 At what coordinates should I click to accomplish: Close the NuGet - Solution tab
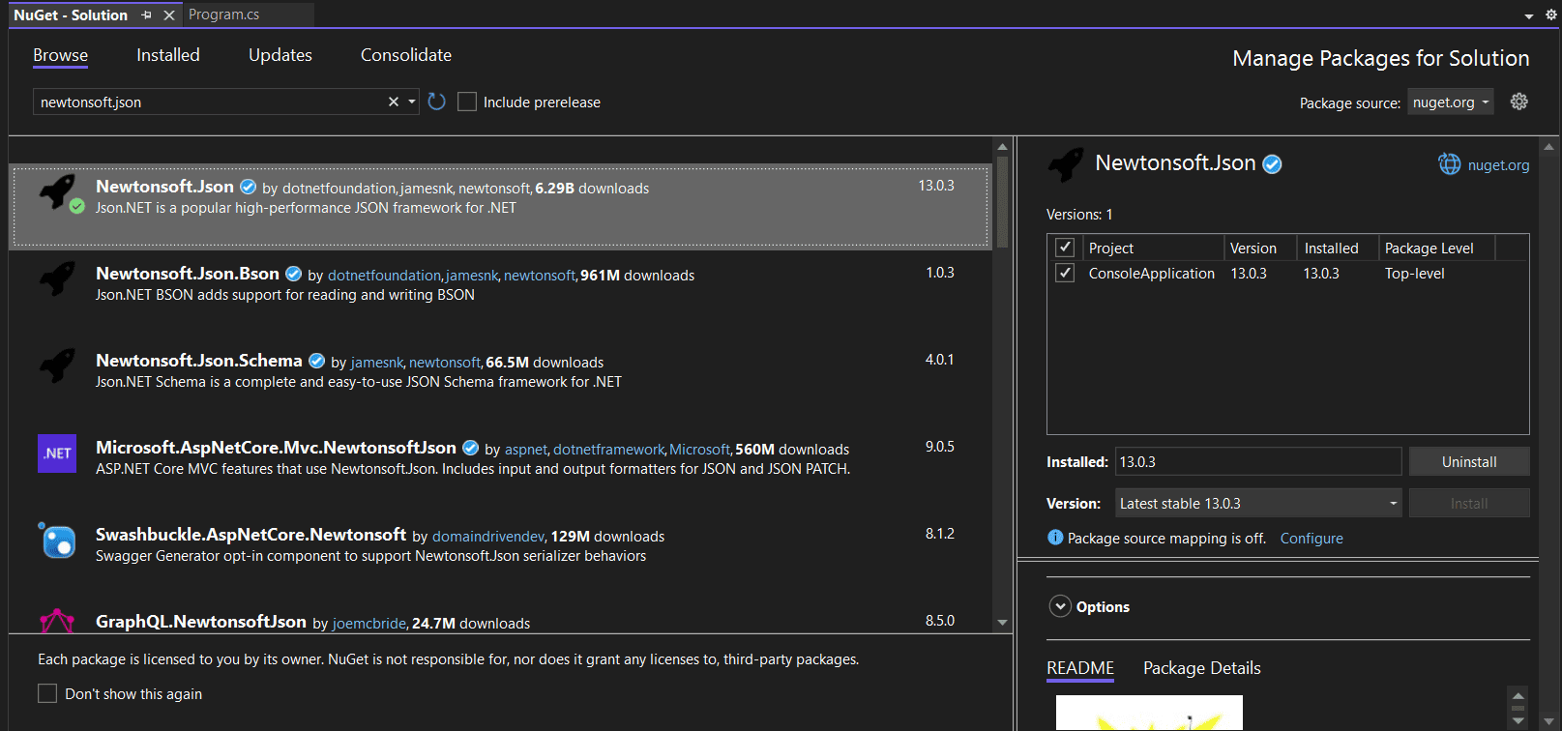click(169, 15)
